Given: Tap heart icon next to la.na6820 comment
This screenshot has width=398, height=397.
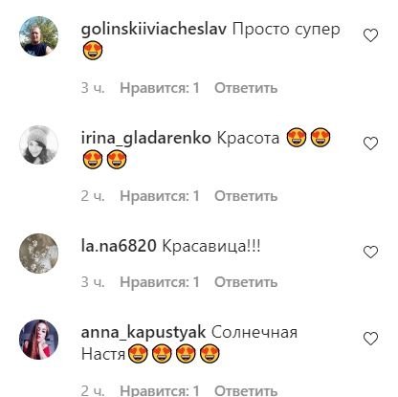Looking at the screenshot, I should tap(370, 253).
